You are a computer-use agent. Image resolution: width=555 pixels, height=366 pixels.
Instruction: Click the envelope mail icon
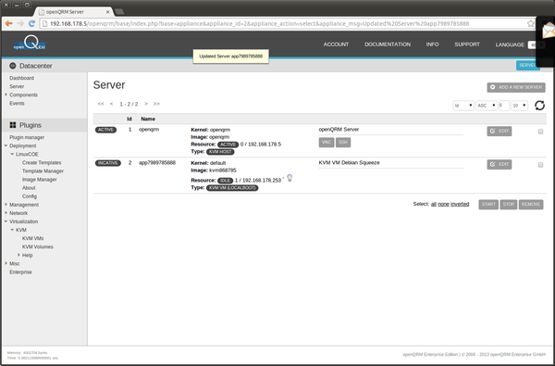pos(549,31)
